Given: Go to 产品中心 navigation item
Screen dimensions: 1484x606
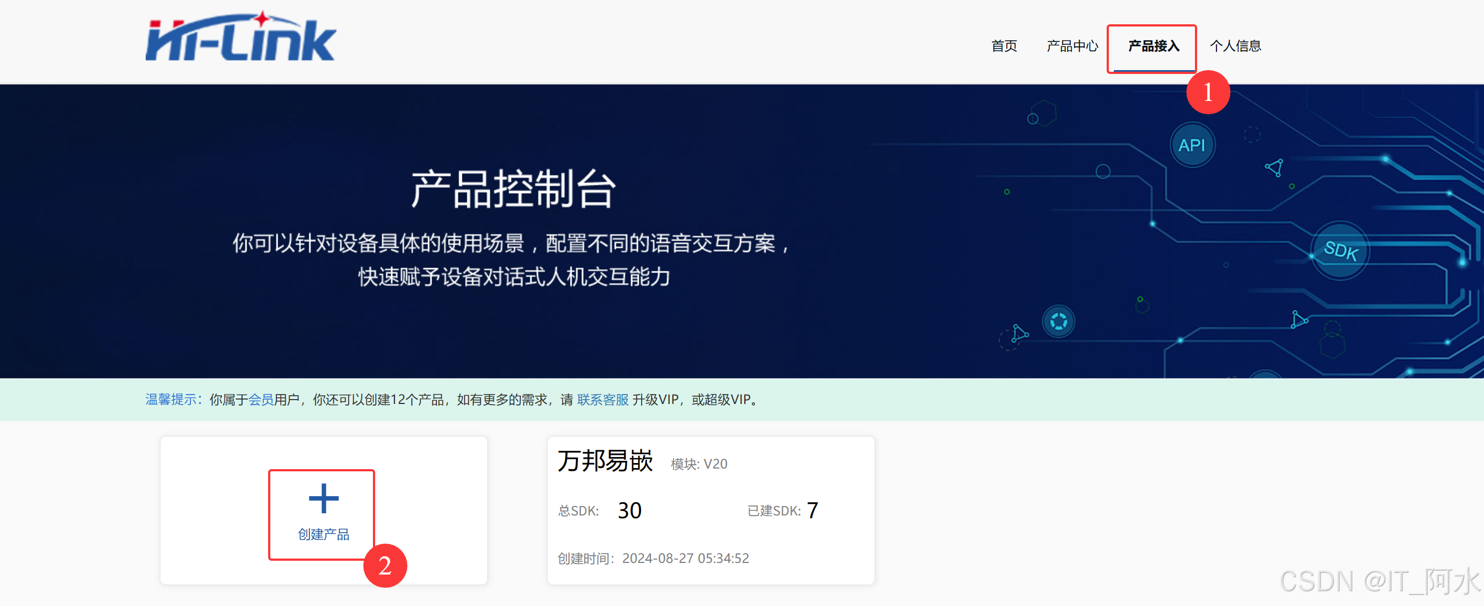Looking at the screenshot, I should [x=1072, y=46].
